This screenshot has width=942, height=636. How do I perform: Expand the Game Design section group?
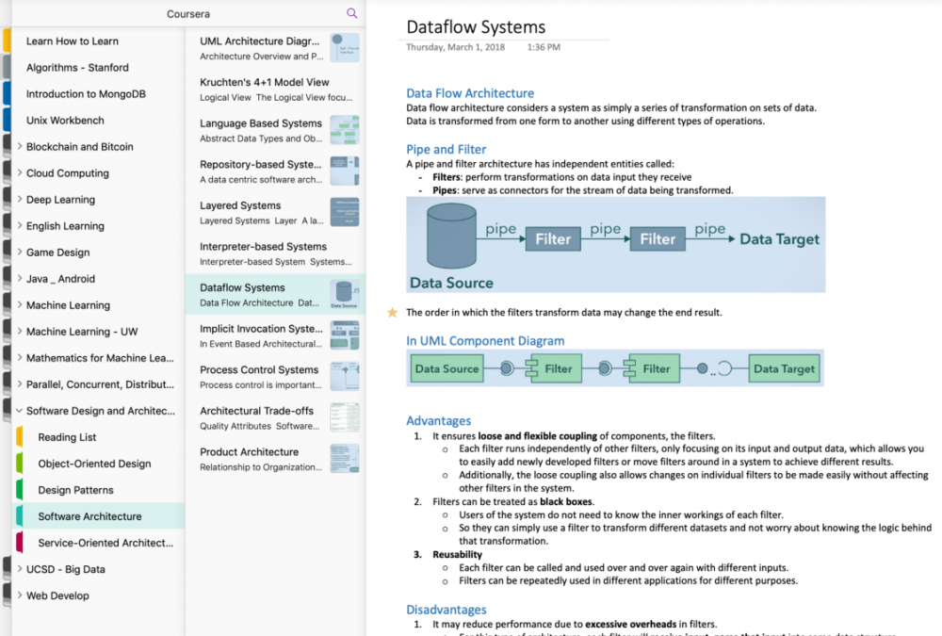tap(19, 253)
